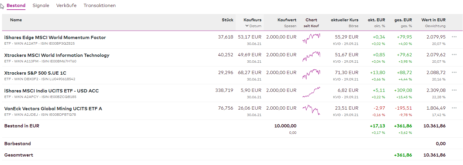Screen dimensions: 463x165
Task: View sparkline chart of VanEck Global Mining ETF
Action: point(311,110)
